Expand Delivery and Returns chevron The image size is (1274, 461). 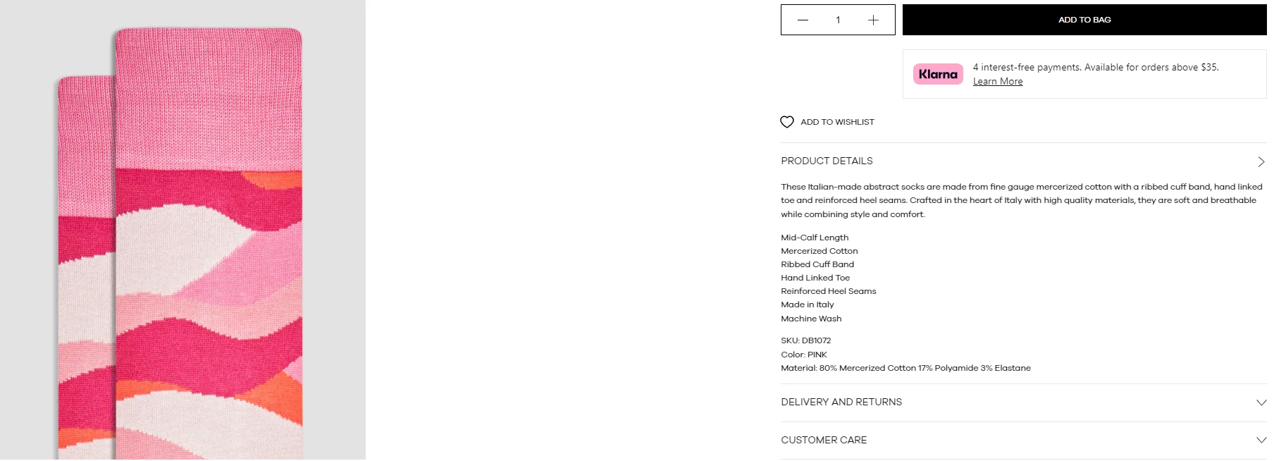click(x=1261, y=402)
